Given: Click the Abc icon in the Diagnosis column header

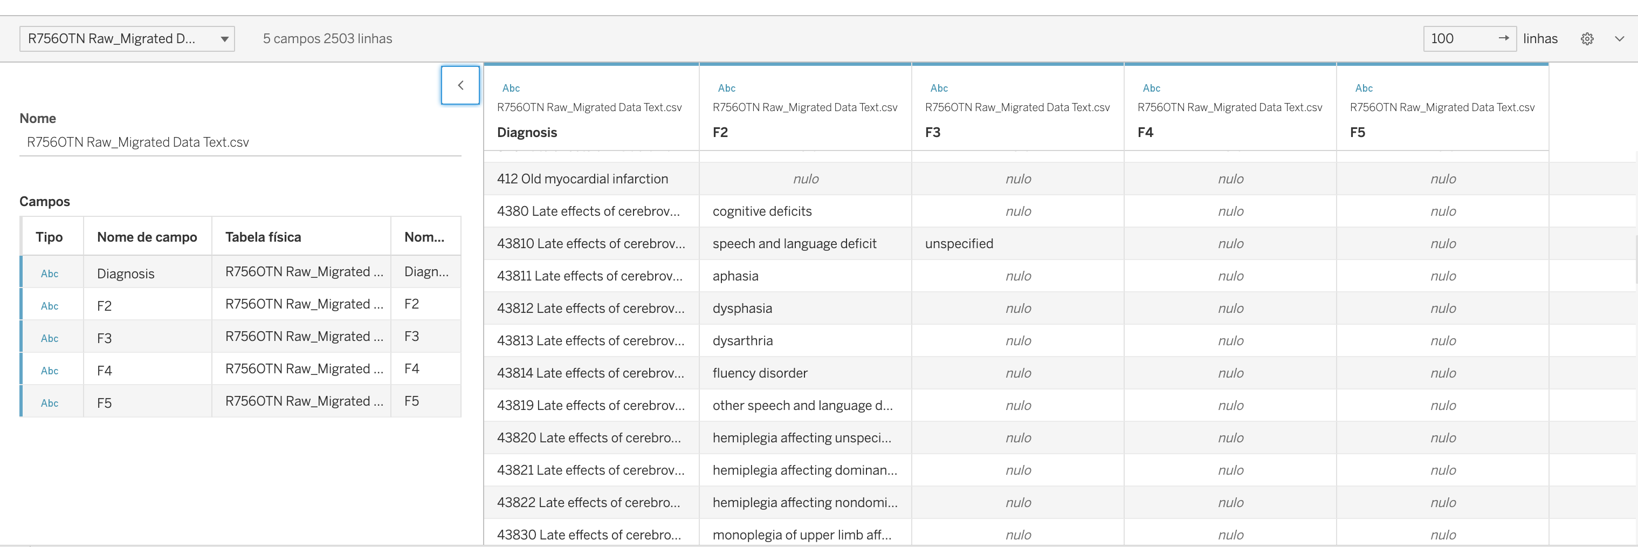Looking at the screenshot, I should click(511, 88).
